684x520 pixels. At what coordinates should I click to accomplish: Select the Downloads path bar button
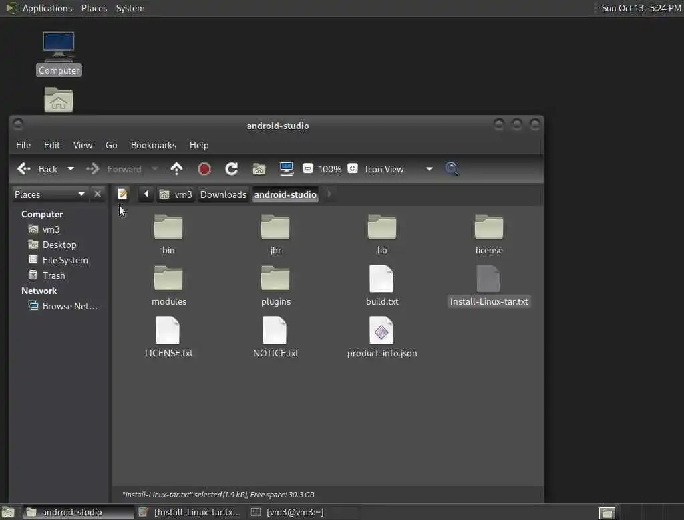[223, 194]
